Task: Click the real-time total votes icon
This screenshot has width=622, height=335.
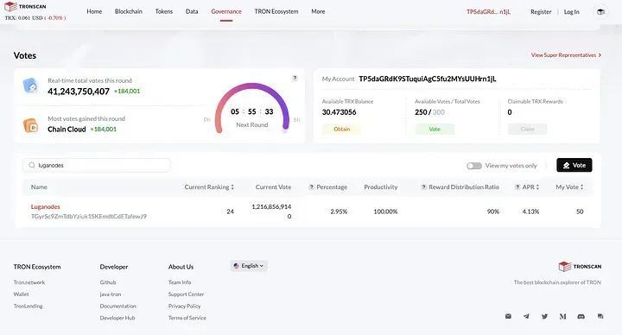Action: click(30, 85)
